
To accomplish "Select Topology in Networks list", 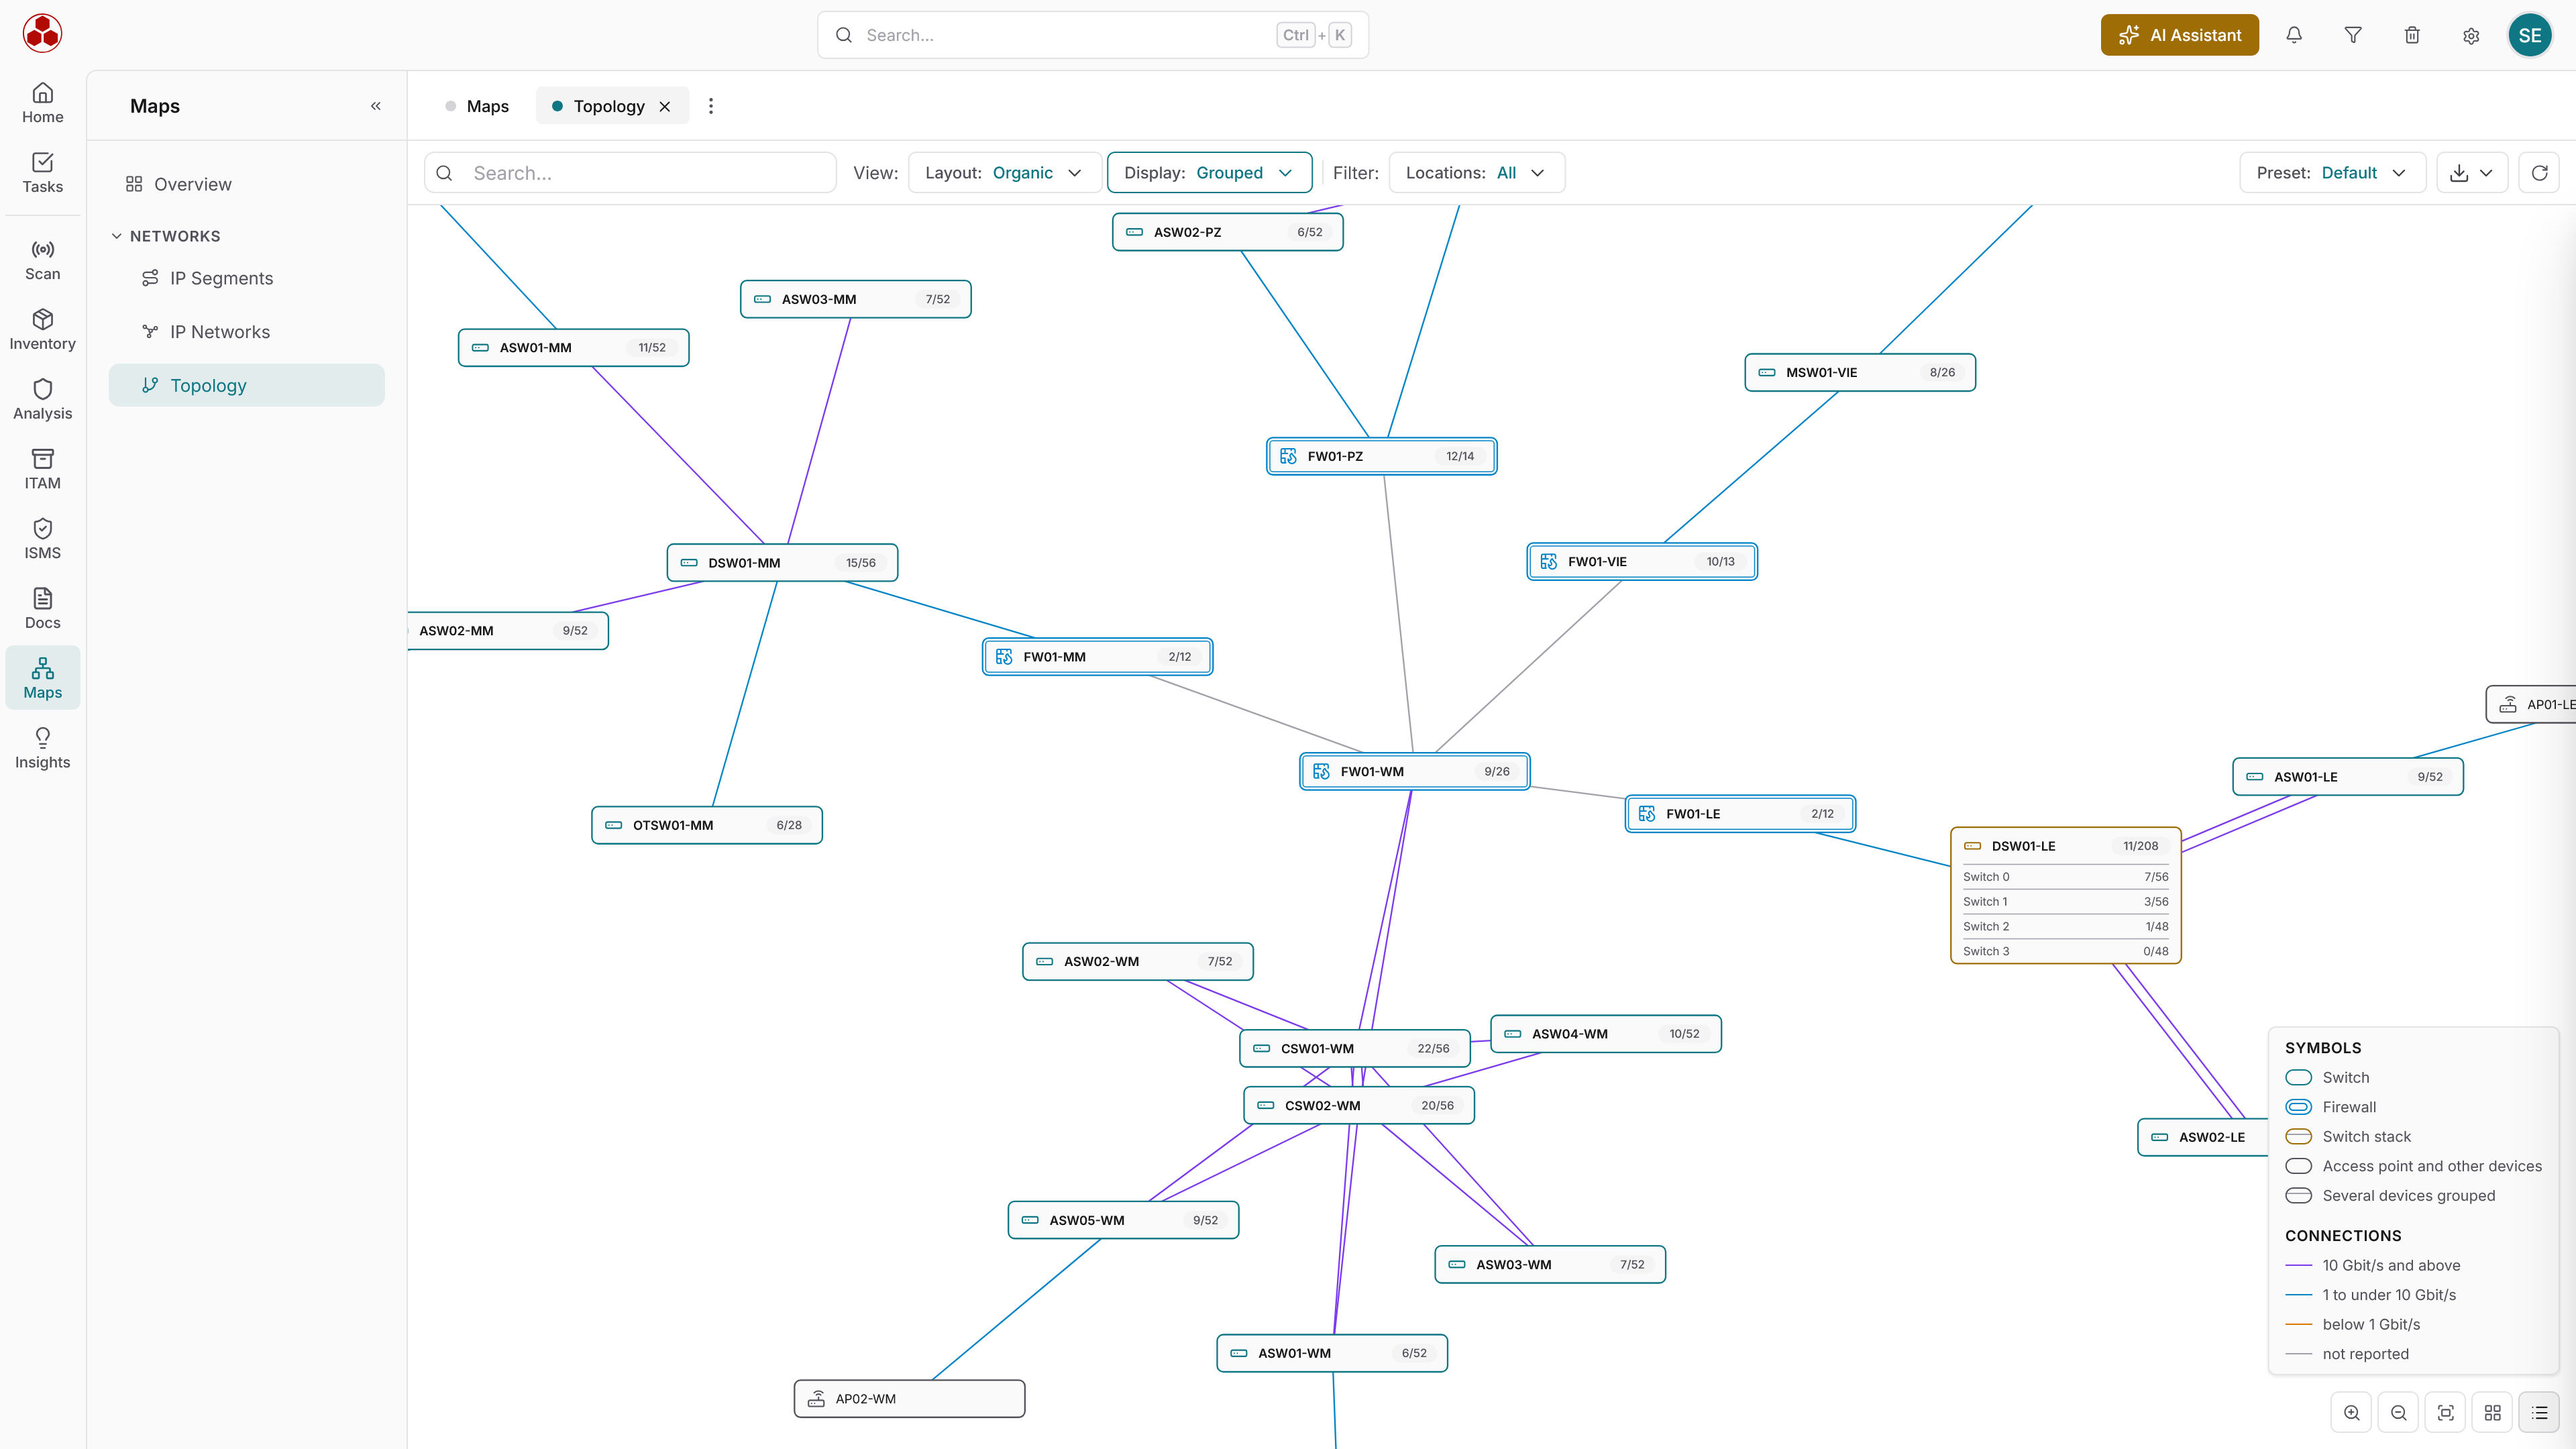I will pos(246,385).
